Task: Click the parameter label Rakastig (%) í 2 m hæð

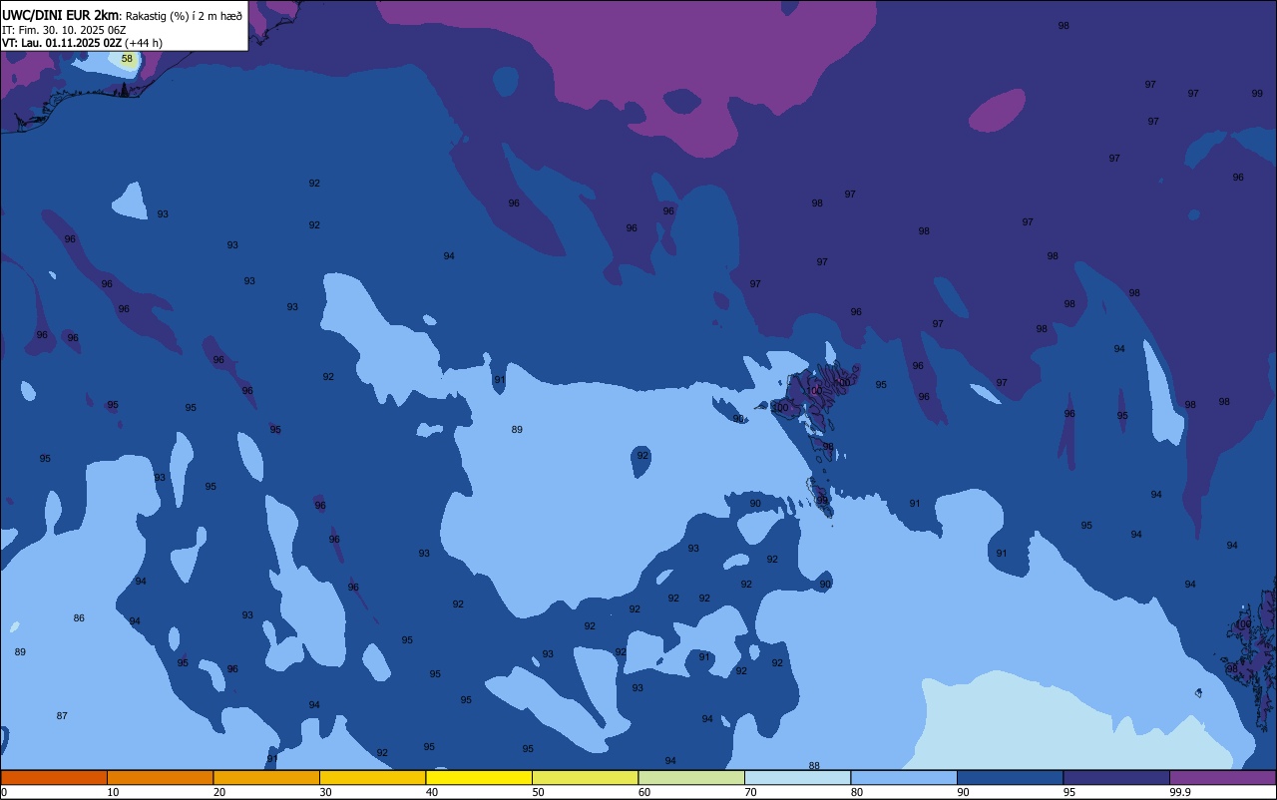Action: (184, 16)
